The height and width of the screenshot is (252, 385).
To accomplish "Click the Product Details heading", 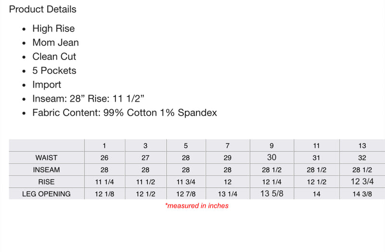I will [43, 9].
